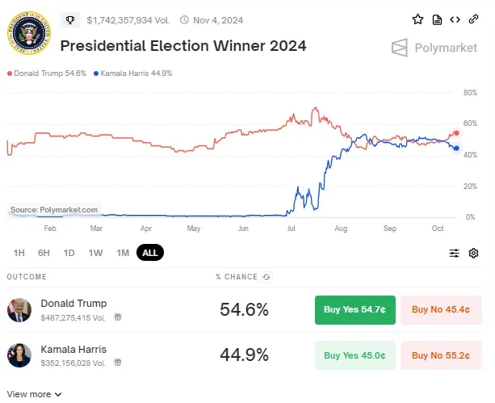Screen dimensions: 495x403
Task: Click the trophy category icon
Action: click(70, 19)
